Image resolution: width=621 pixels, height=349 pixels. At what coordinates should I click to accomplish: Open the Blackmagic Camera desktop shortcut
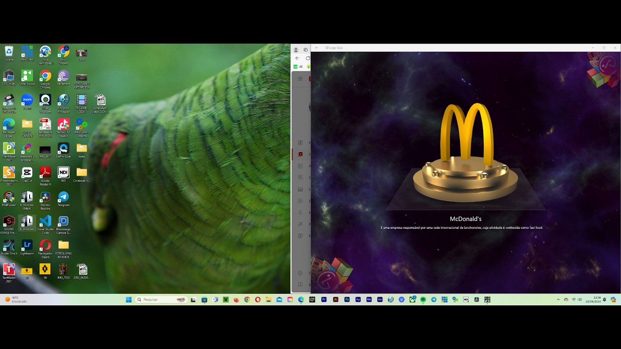click(x=64, y=224)
